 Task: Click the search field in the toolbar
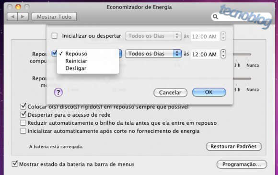pos(241,17)
